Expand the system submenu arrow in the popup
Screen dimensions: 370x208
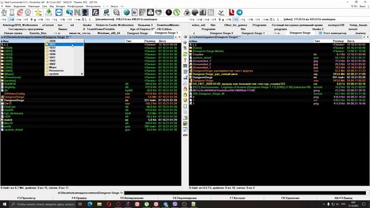tap(82, 74)
